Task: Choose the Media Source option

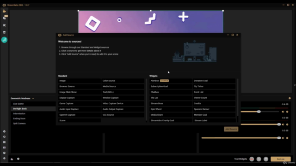Action: (x=123, y=86)
